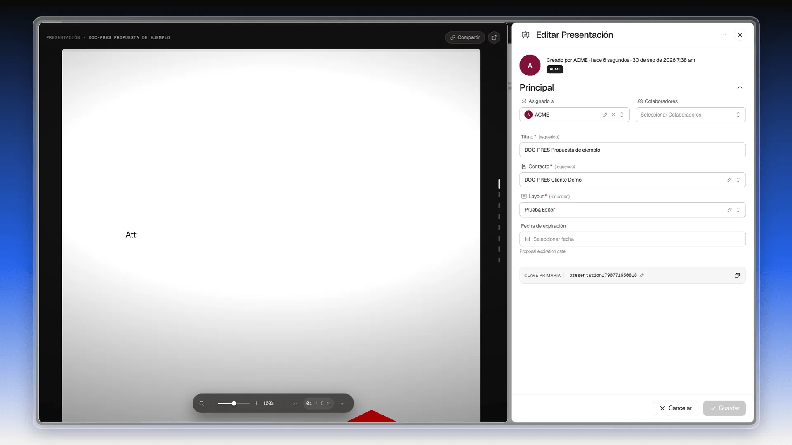The image size is (792, 445).
Task: Edit the primary key with the pencil icon
Action: [642, 275]
